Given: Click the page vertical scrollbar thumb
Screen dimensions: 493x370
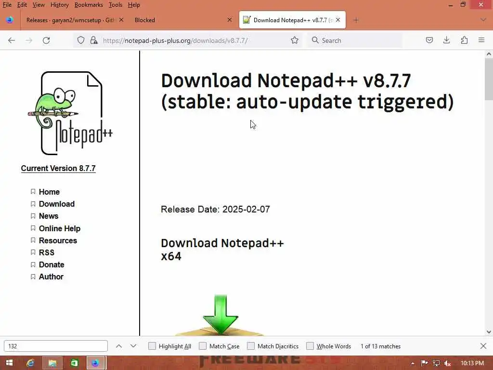Looking at the screenshot, I should [489, 79].
